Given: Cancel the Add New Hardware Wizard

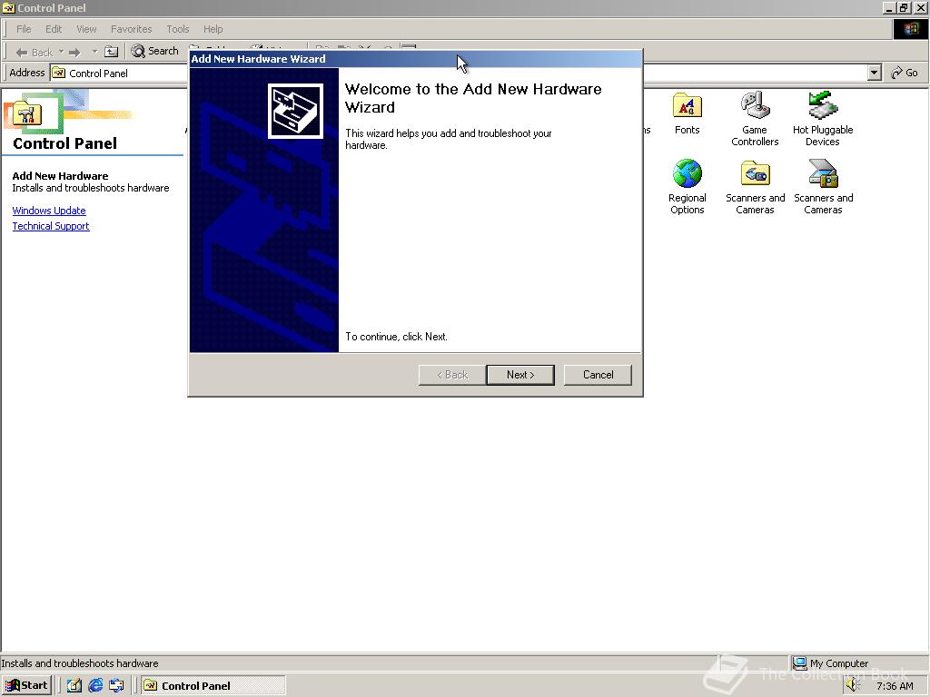Looking at the screenshot, I should 598,375.
